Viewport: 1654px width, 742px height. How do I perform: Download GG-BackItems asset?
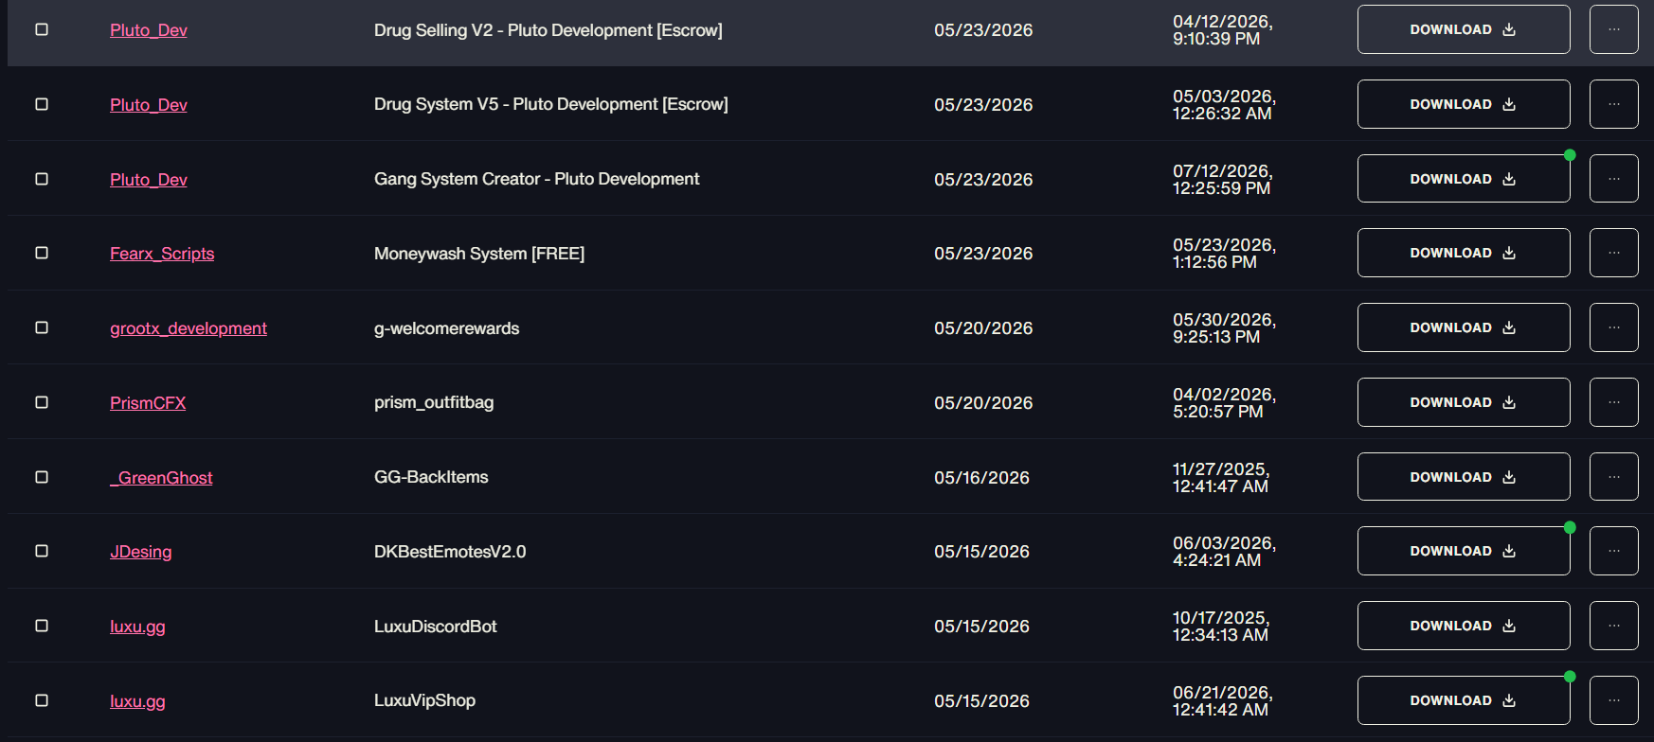coord(1464,477)
